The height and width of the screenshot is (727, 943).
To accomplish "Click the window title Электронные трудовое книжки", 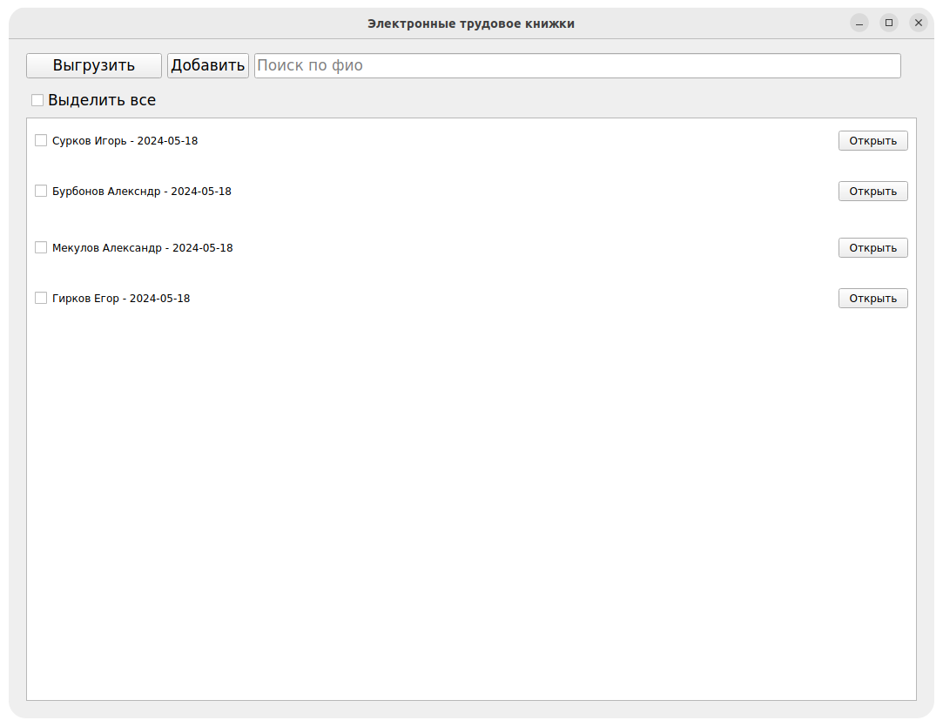I will click(x=471, y=24).
